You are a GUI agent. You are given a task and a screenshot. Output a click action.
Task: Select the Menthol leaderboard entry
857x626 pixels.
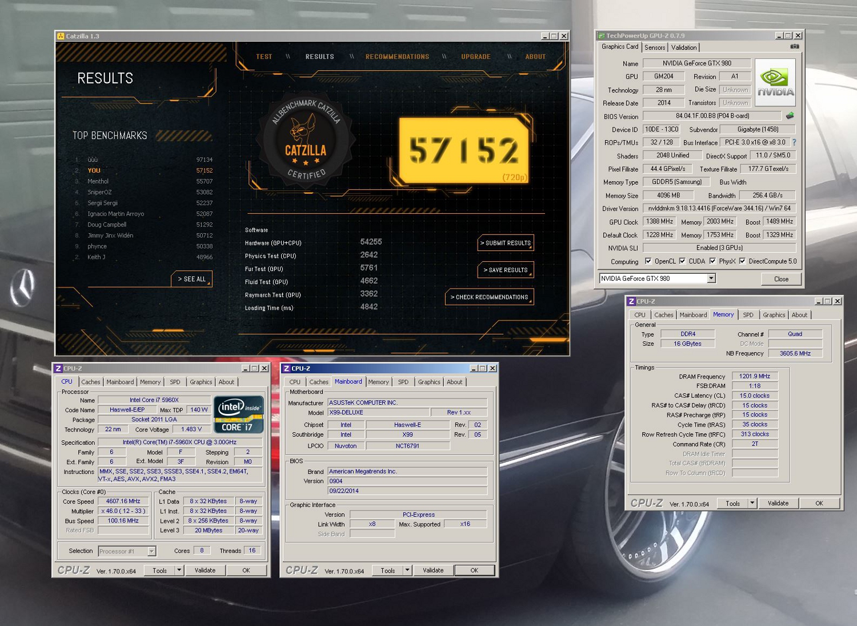143,181
